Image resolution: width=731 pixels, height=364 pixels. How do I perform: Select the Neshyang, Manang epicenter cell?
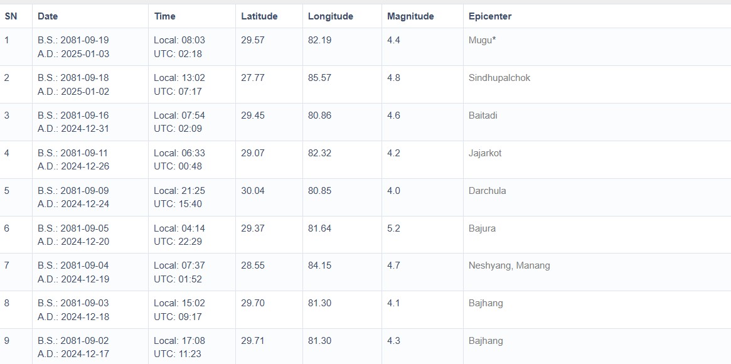point(509,265)
